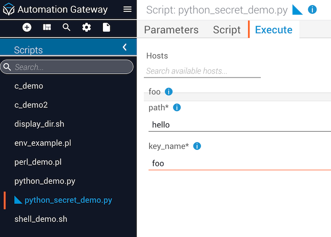Show info for the key_name field
331x237 pixels.
coord(197,146)
